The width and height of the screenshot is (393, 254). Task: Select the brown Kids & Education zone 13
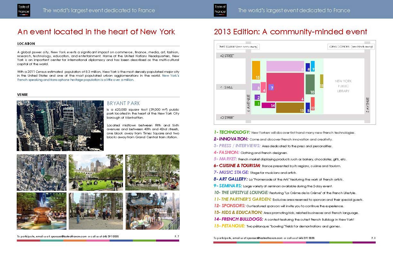[290, 108]
